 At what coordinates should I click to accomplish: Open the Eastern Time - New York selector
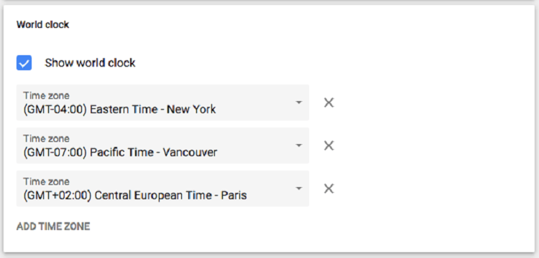click(162, 102)
